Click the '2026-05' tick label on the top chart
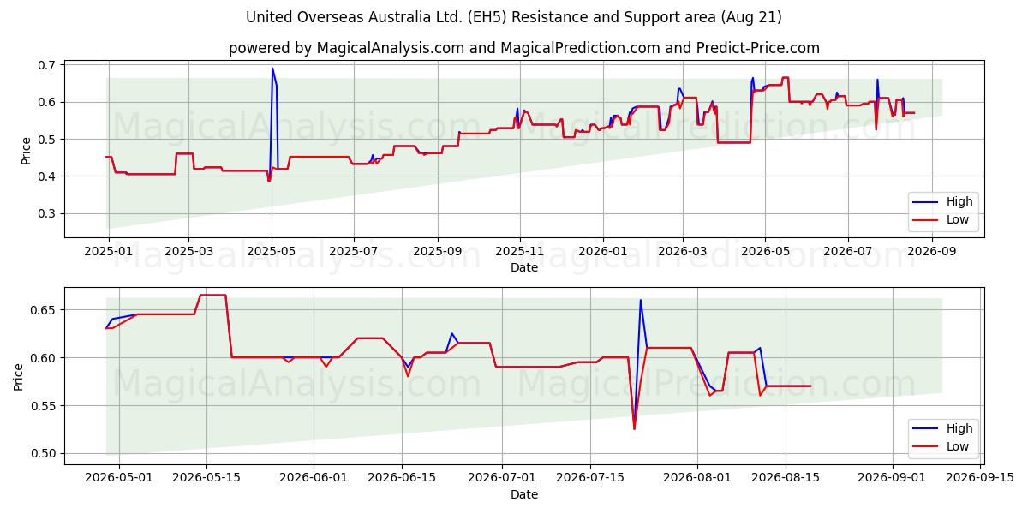The height and width of the screenshot is (514, 1028). point(765,252)
